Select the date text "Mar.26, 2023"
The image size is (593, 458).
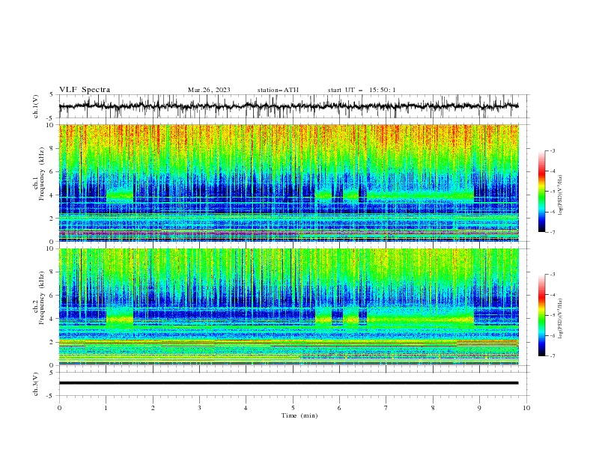tap(209, 90)
